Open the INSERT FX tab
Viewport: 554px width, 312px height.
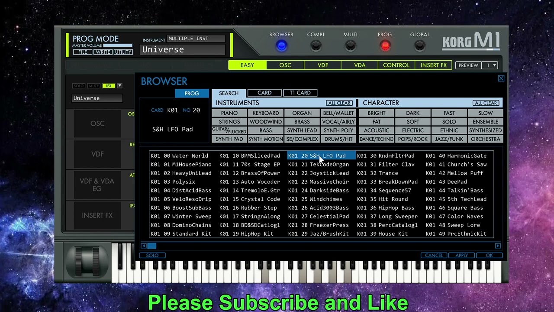[x=433, y=65]
